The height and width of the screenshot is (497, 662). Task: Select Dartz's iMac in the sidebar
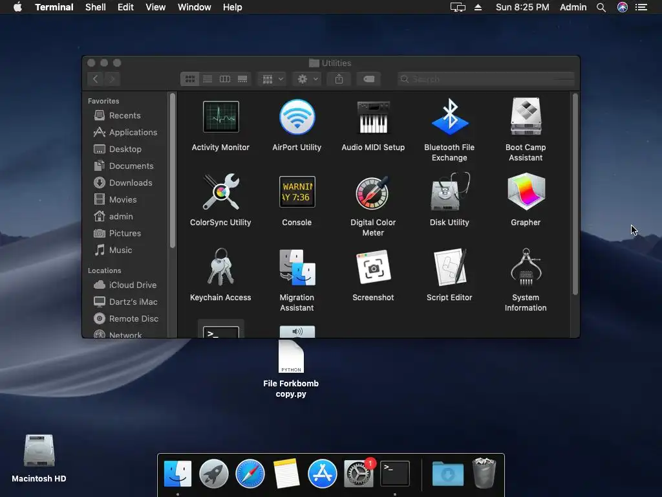tap(125, 302)
